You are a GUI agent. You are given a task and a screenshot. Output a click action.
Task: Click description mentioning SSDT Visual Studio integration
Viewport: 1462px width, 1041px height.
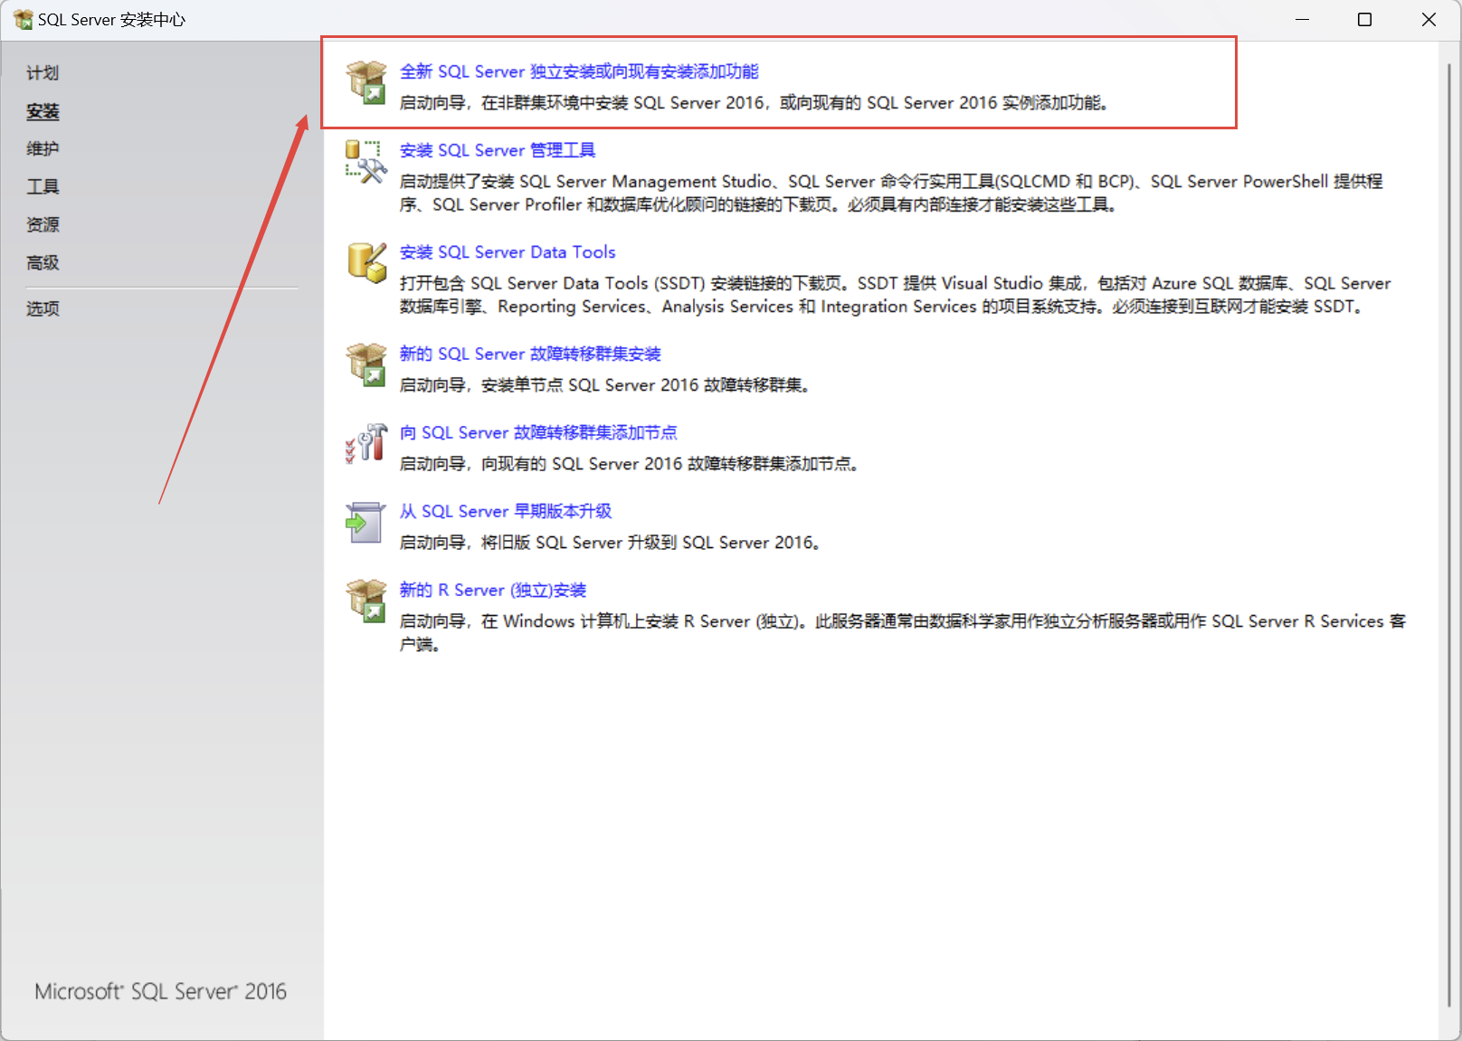click(896, 295)
